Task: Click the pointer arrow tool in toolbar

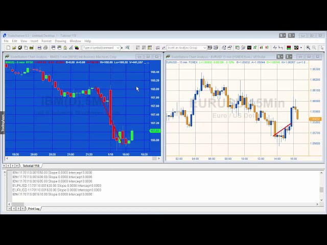Action: tap(322, 47)
